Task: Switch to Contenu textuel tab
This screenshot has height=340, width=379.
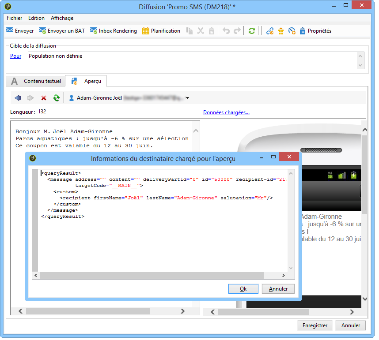Action: point(35,81)
